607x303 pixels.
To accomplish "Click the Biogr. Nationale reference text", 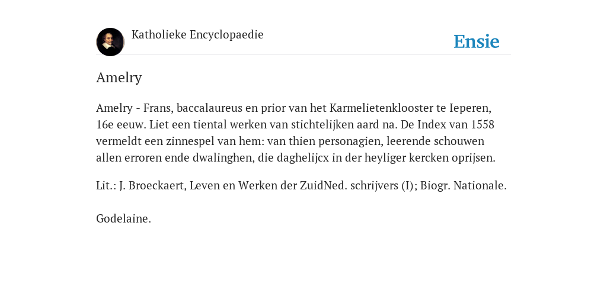I will (464, 185).
